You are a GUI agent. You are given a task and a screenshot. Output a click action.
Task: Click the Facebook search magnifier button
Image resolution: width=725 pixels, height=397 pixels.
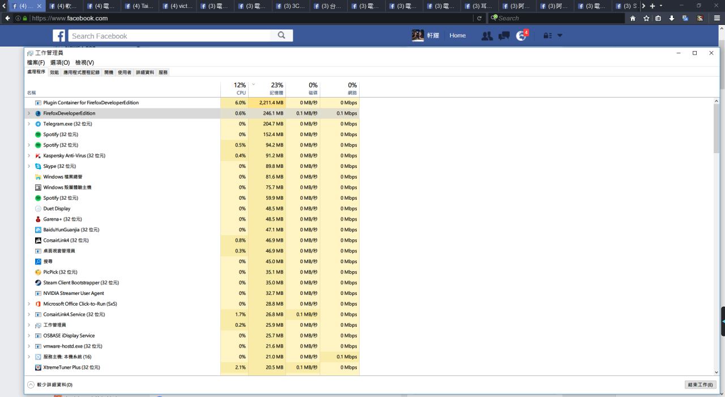(282, 36)
